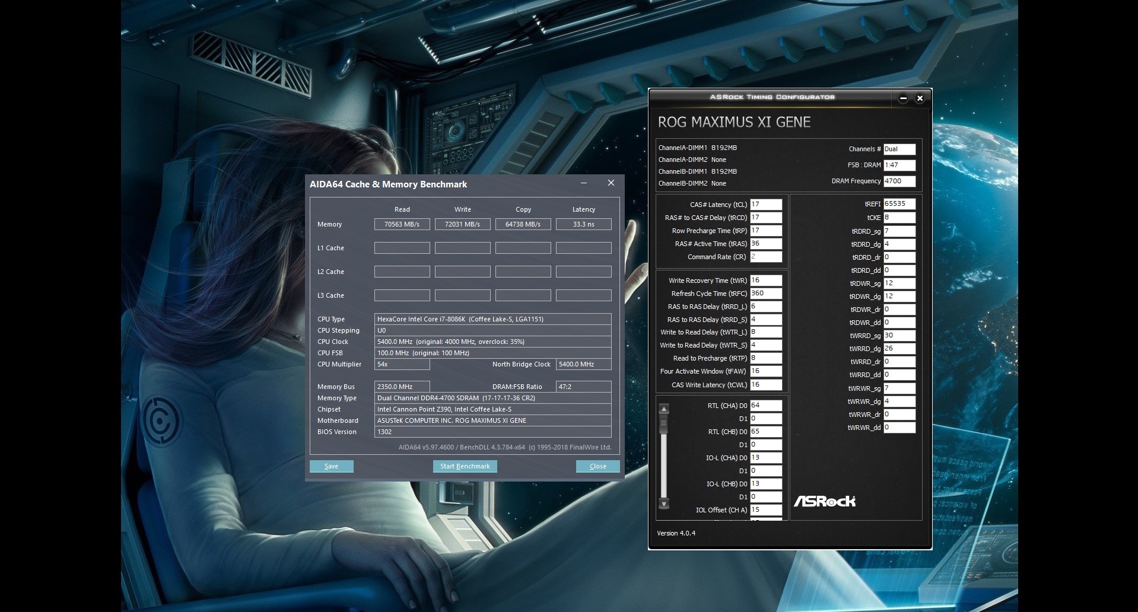Click the CPU Clock 5400.0 MHz field

(492, 342)
